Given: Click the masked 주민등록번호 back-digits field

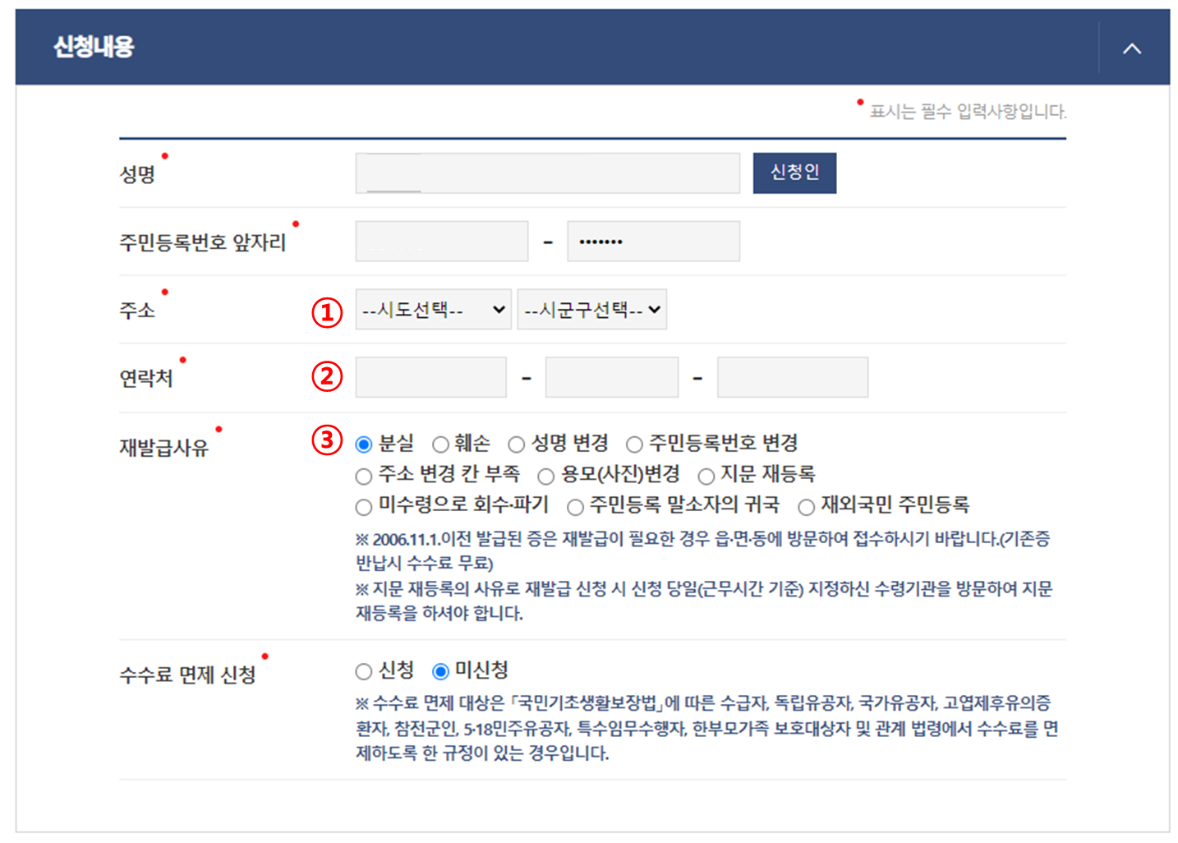Looking at the screenshot, I should click(653, 242).
